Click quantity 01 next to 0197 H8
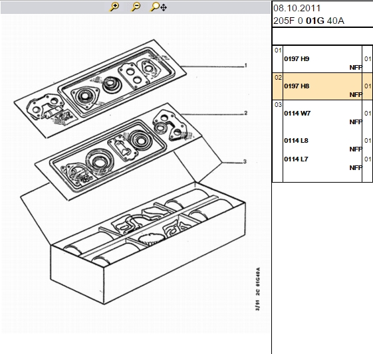The image size is (373, 354). 368,86
